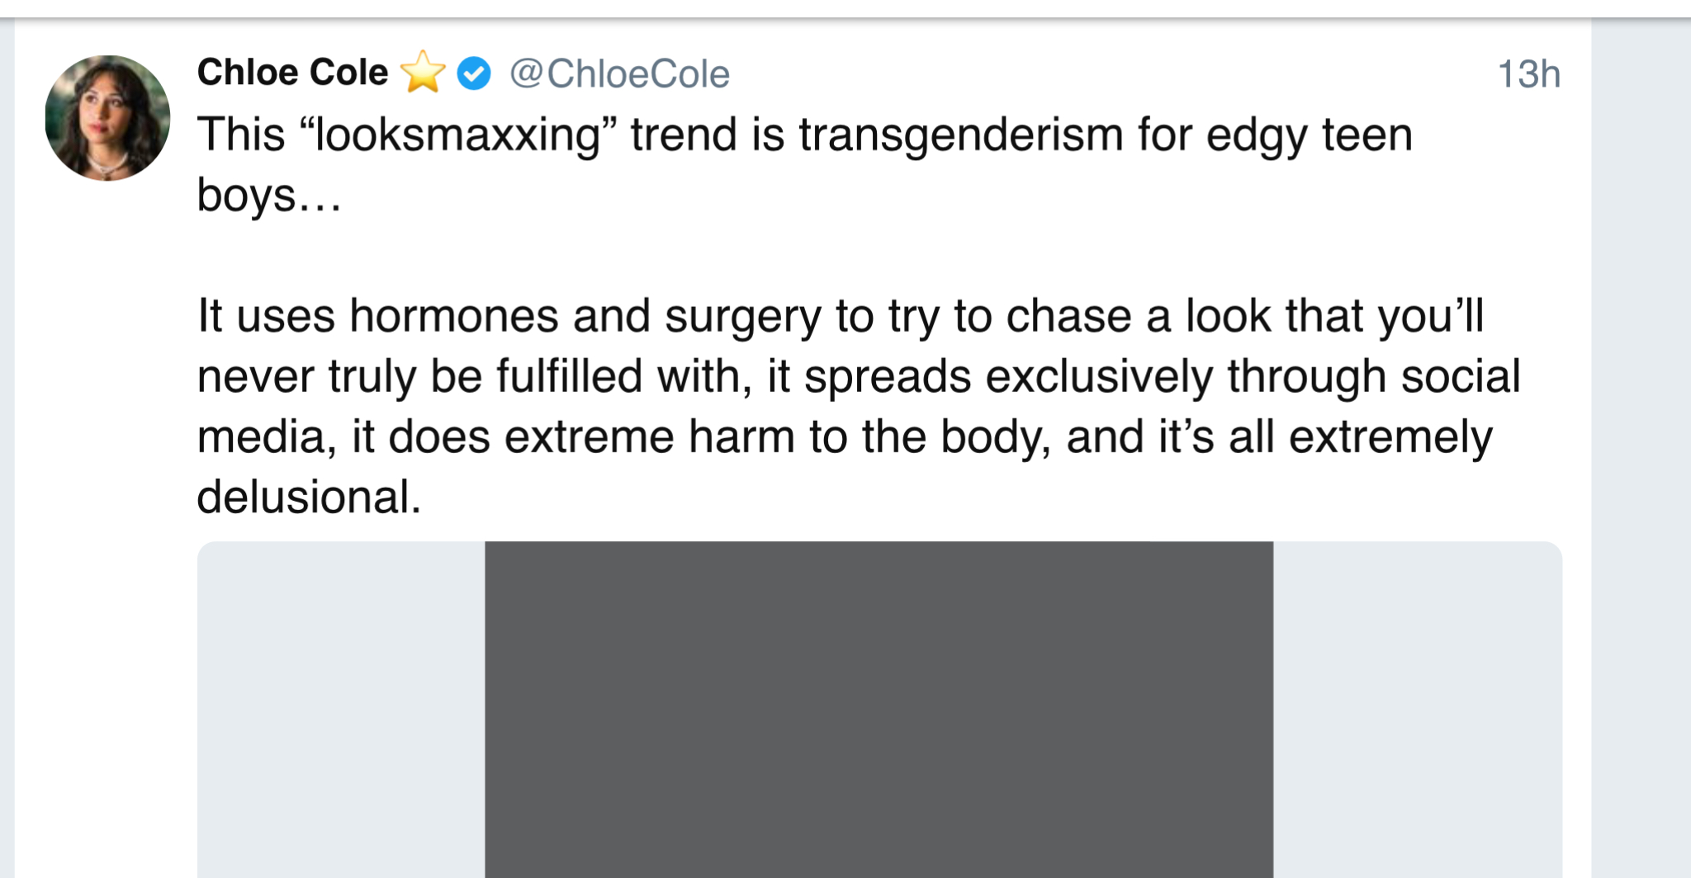Click the word "looksmaxxing" in the tweet
This screenshot has width=1691, height=878.
click(458, 135)
